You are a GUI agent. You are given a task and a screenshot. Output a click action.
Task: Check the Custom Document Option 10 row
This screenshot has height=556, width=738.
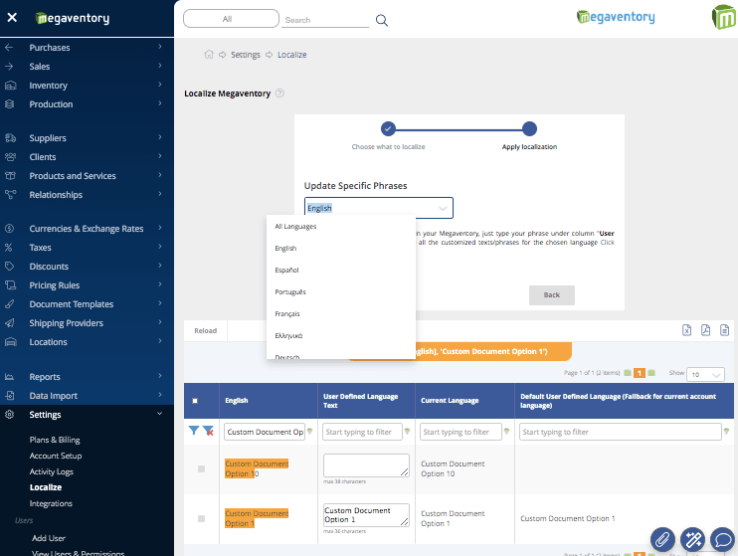point(201,468)
